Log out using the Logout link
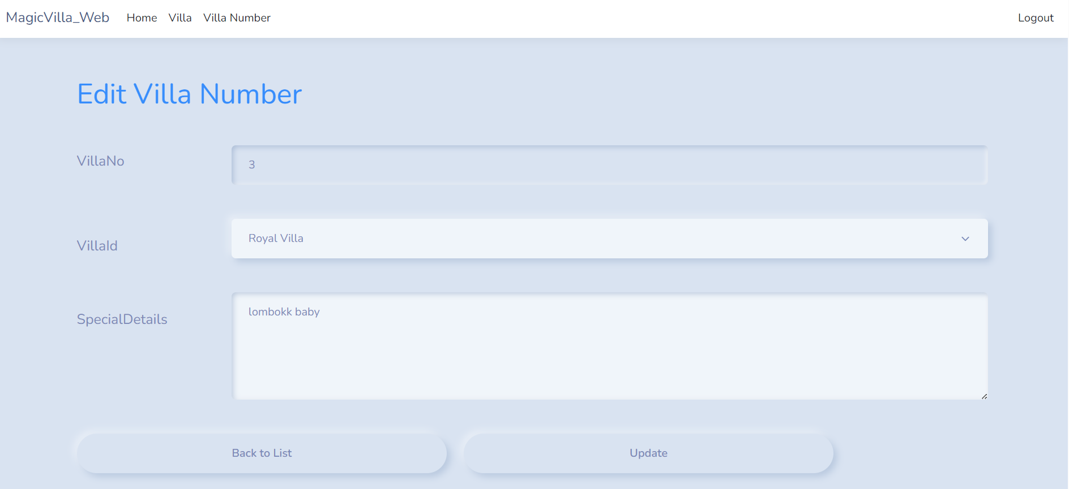The image size is (1069, 489). click(x=1035, y=18)
